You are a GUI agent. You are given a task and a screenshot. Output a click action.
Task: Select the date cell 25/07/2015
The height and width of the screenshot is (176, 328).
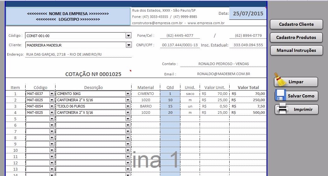tap(248, 14)
